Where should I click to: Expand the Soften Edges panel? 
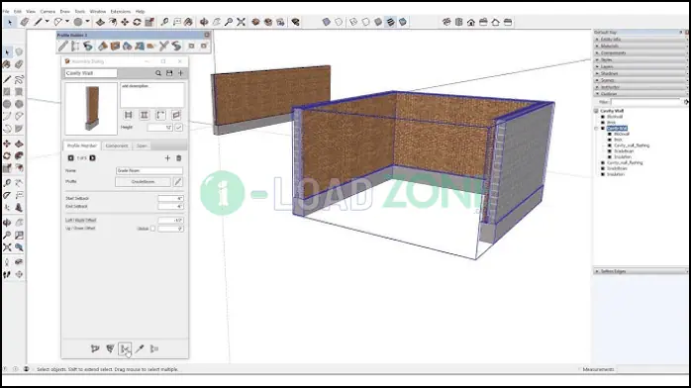pos(640,271)
